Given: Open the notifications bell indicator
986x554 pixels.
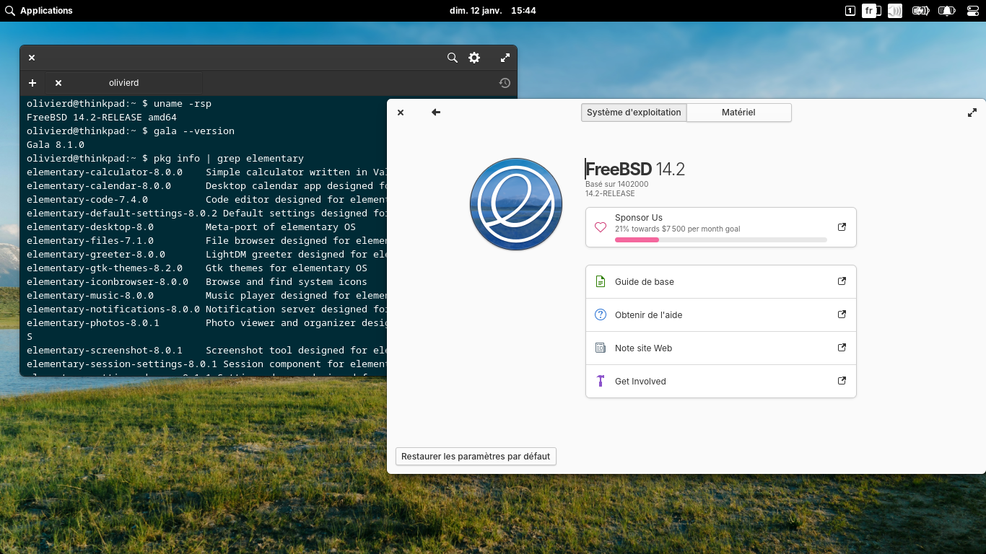Looking at the screenshot, I should pos(946,11).
